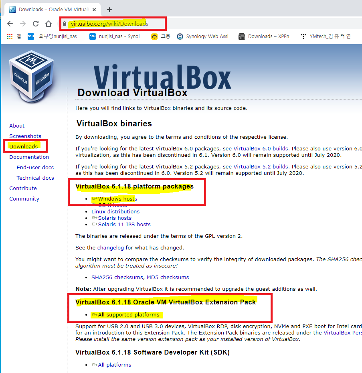Click the browser forward arrow

pos(23,24)
